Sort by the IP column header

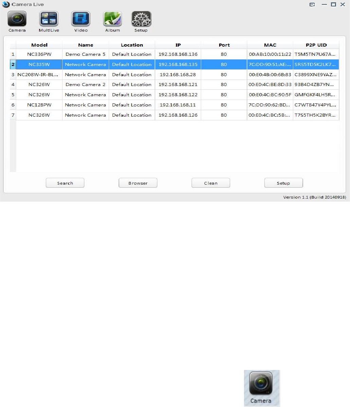pos(178,45)
